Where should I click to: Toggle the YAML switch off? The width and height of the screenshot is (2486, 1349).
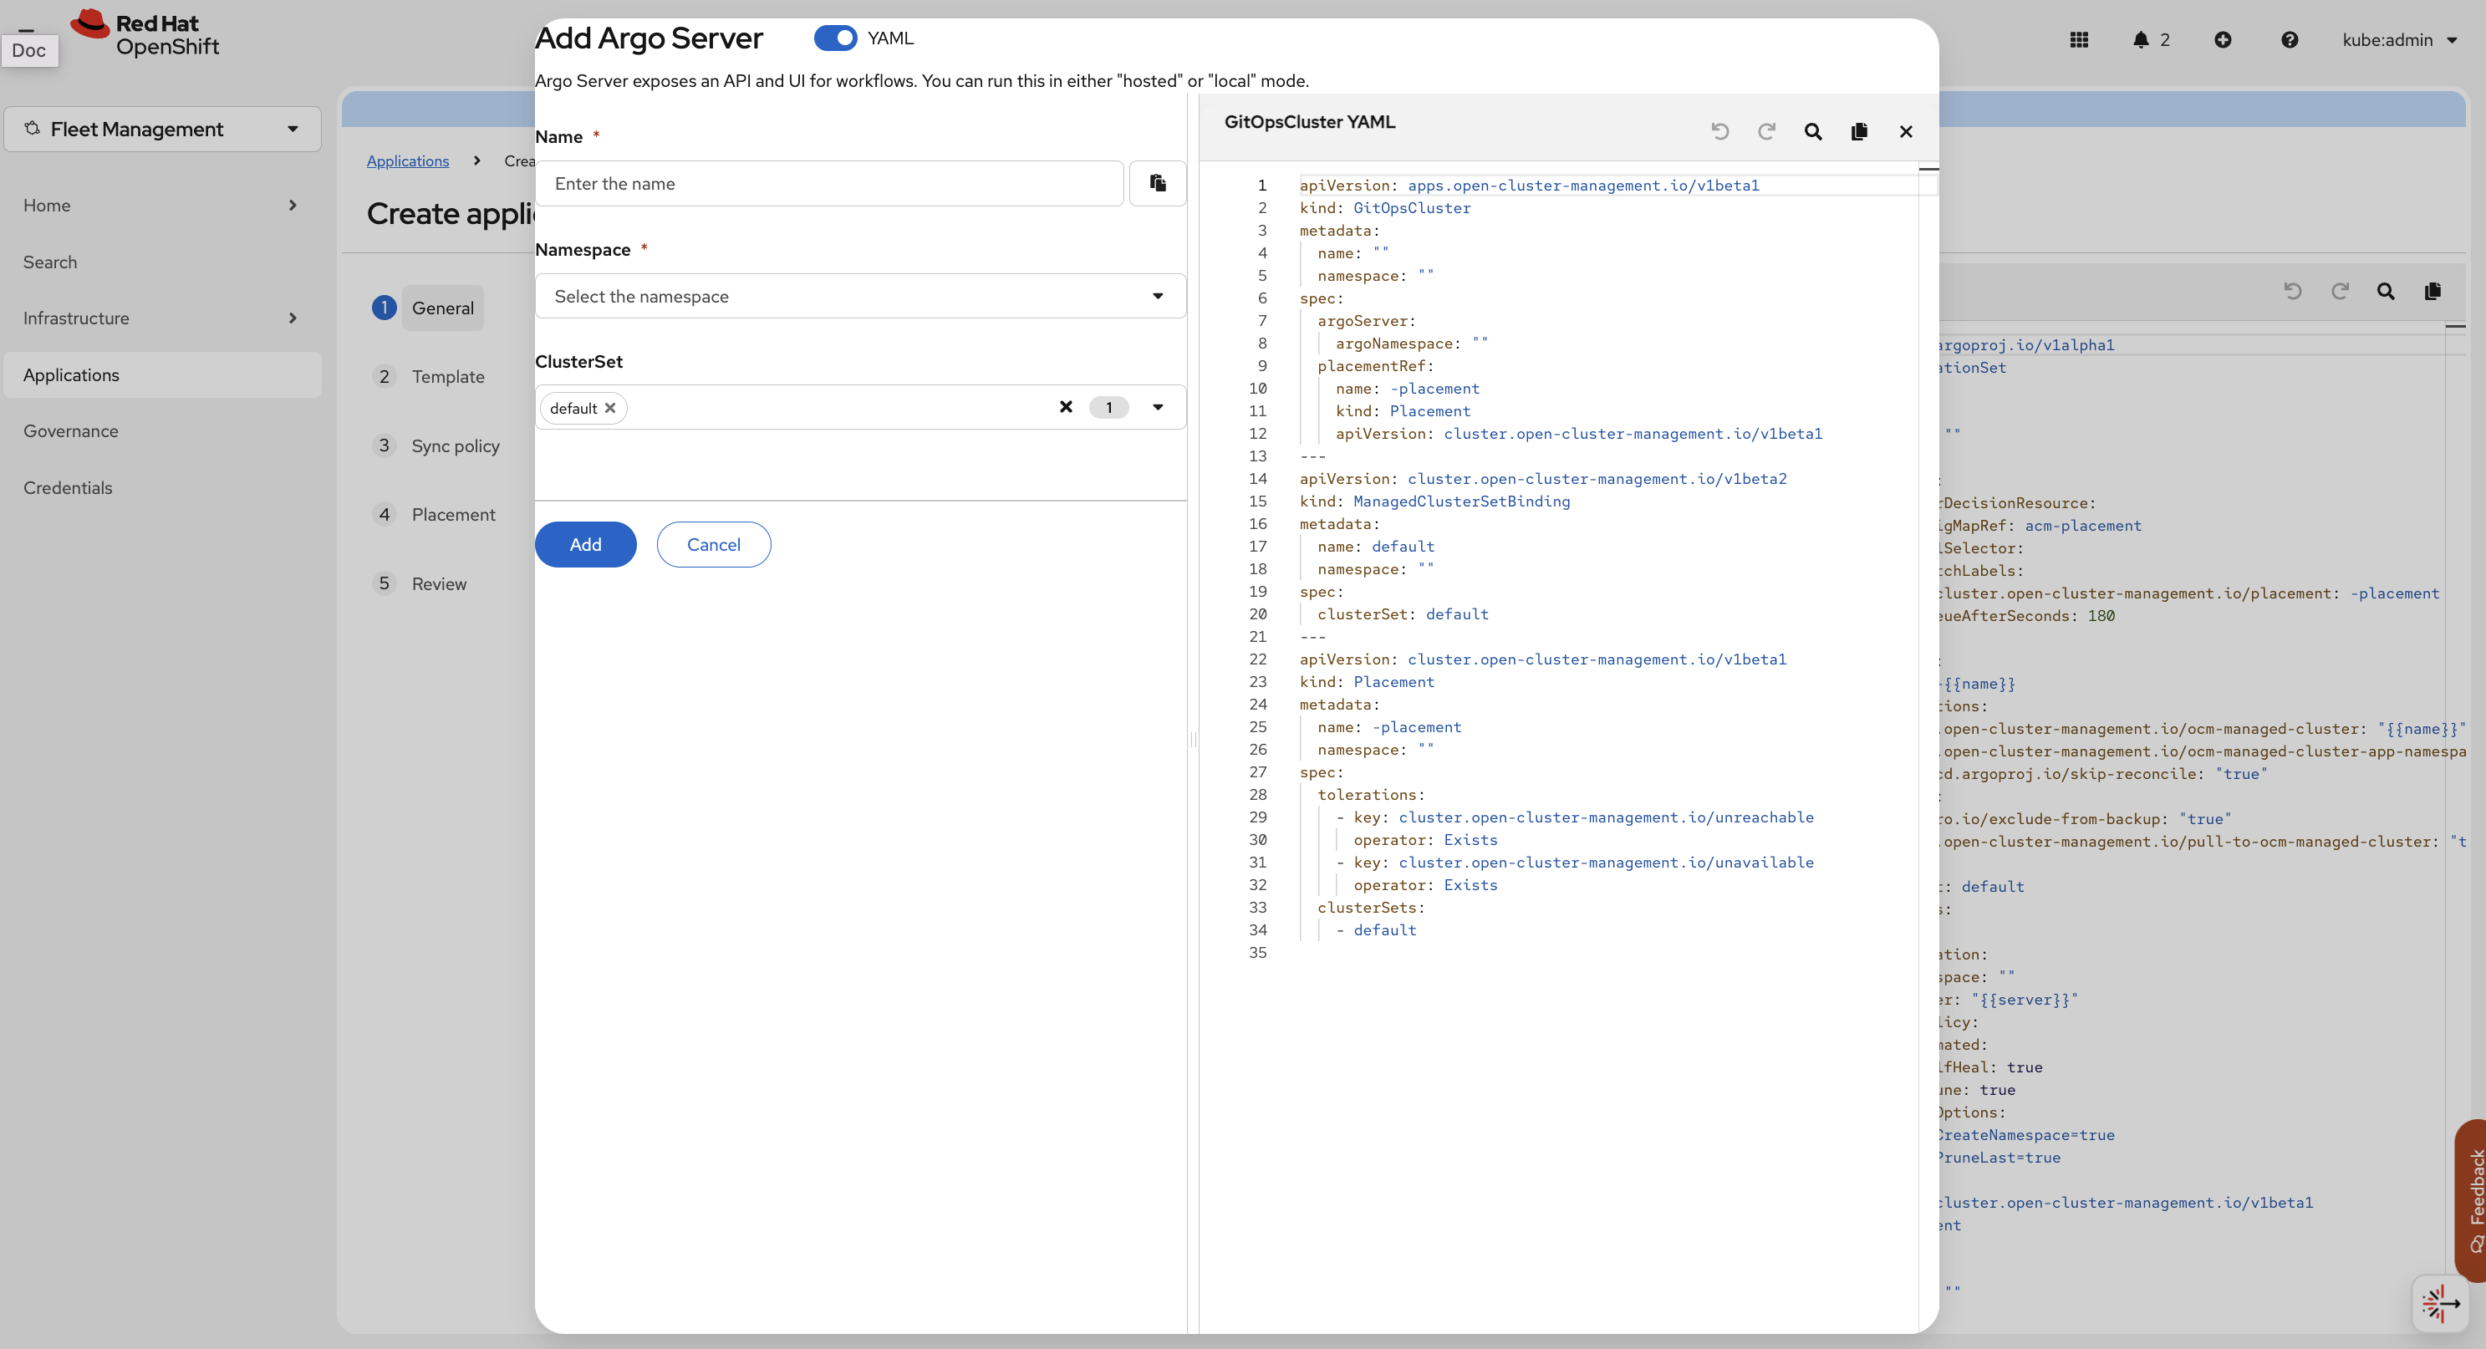tap(835, 38)
